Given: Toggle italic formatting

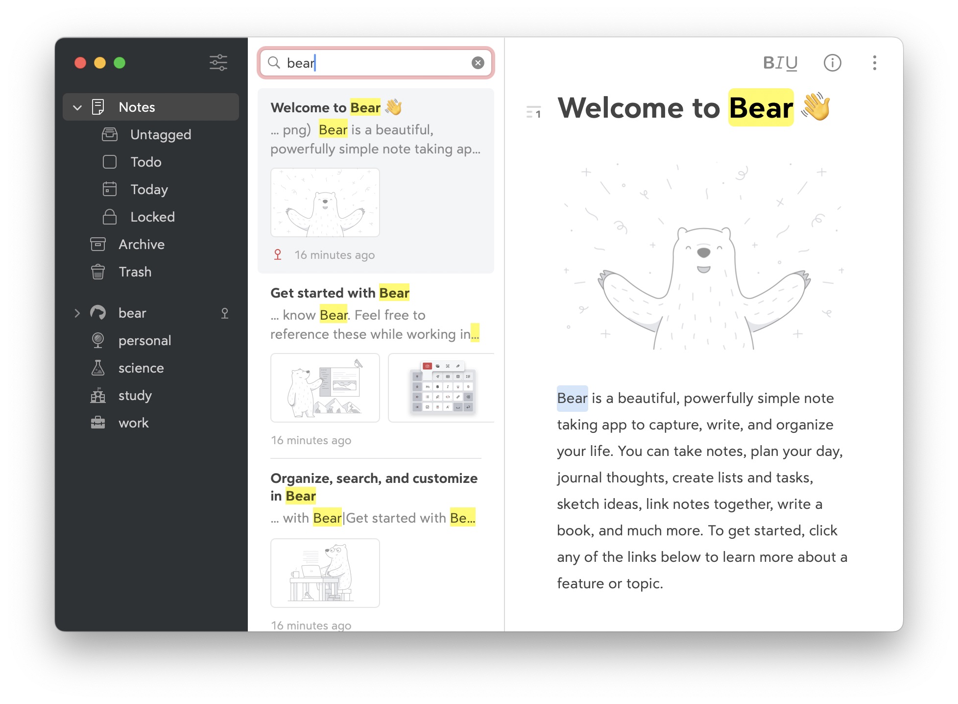Looking at the screenshot, I should coord(780,63).
